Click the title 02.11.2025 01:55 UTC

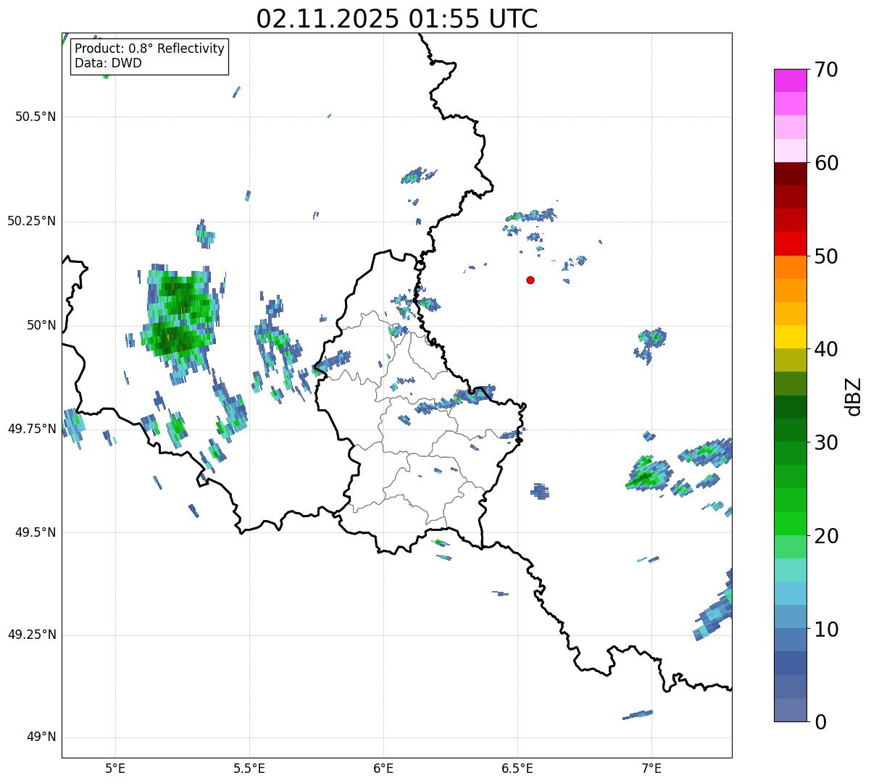[397, 18]
